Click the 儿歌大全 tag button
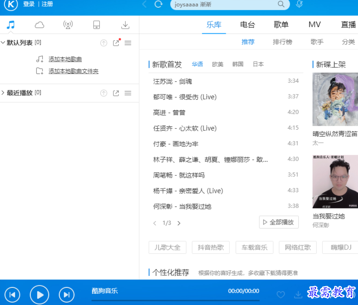The height and width of the screenshot is (305, 358). [167, 247]
